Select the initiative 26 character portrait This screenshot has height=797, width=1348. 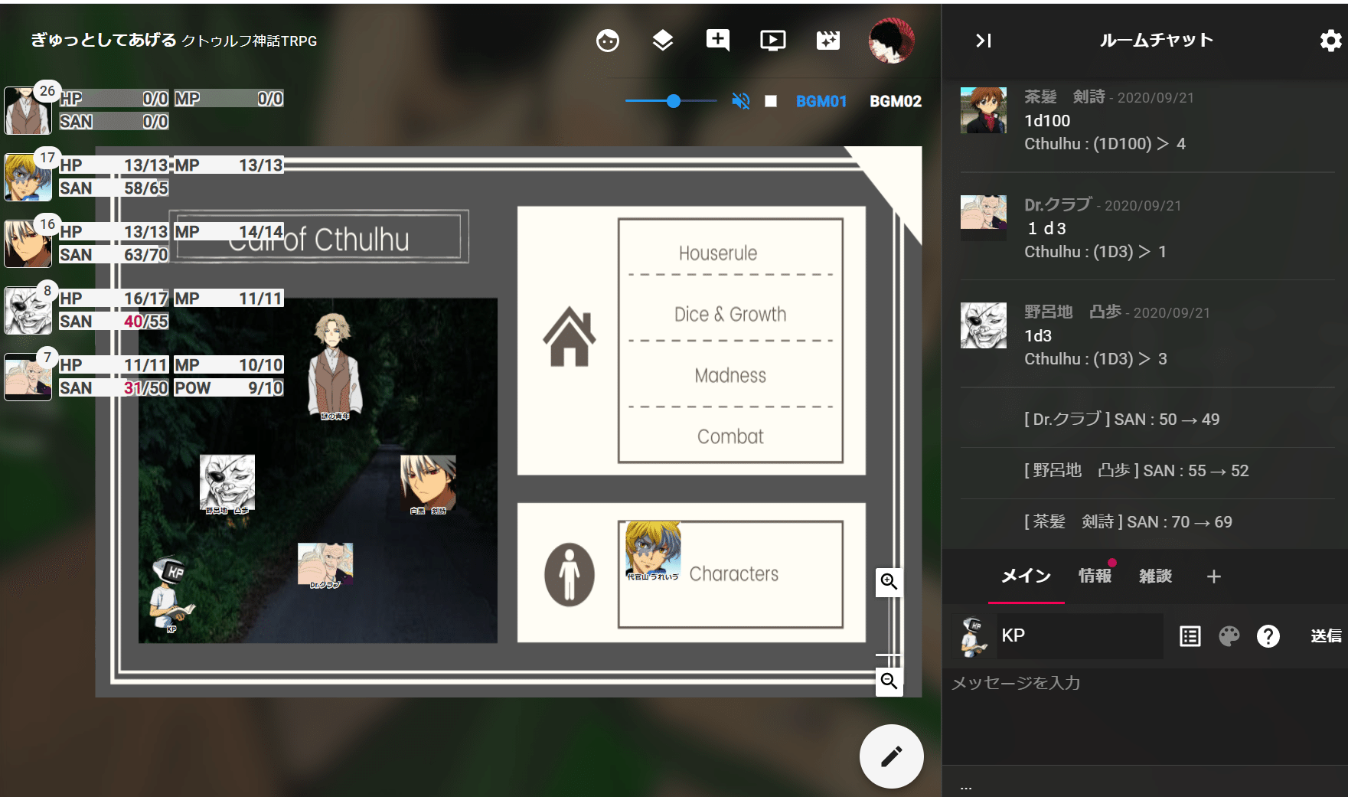tap(28, 111)
